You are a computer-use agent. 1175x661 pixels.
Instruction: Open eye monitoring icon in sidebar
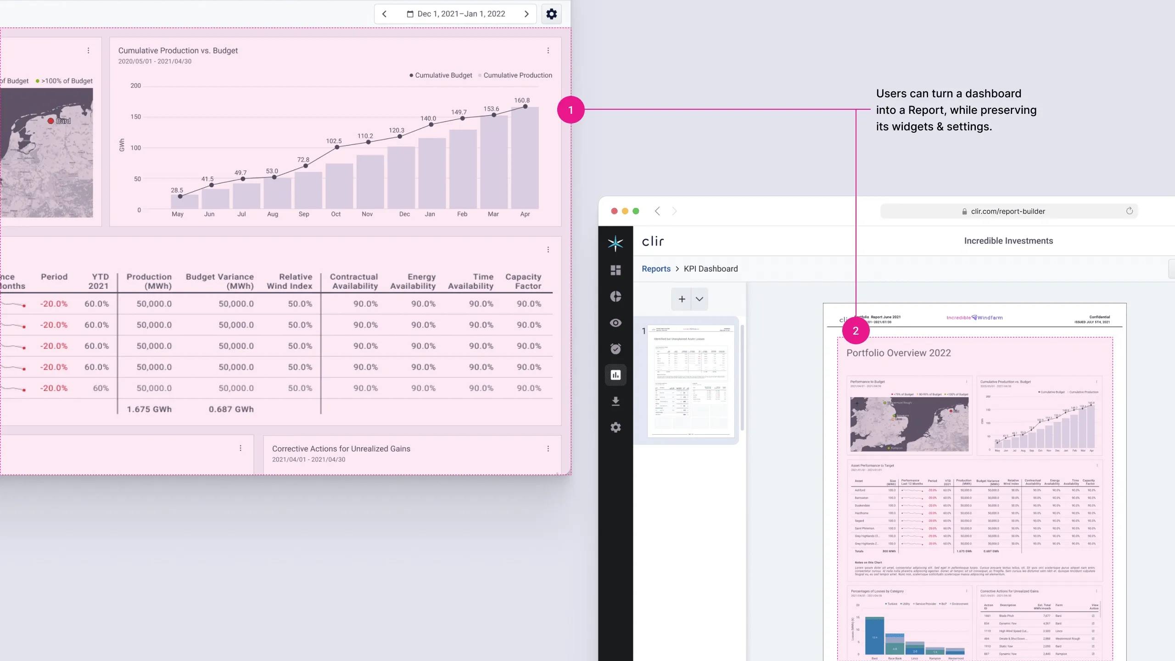point(616,323)
